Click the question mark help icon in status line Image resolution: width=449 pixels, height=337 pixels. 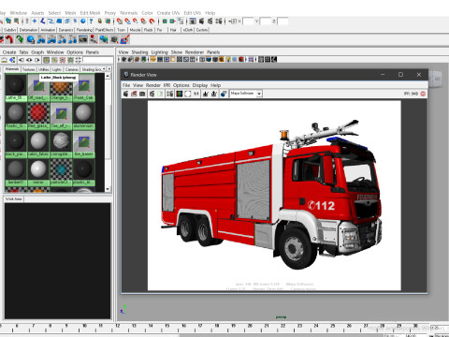tap(91, 22)
